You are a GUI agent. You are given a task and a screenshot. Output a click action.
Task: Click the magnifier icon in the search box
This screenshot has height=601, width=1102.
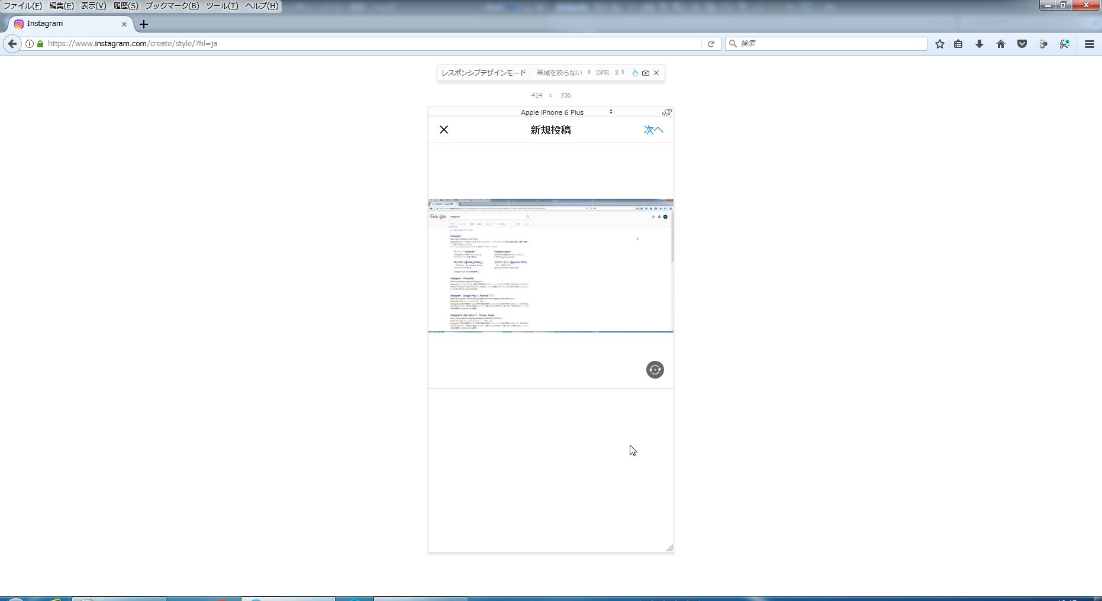point(733,44)
